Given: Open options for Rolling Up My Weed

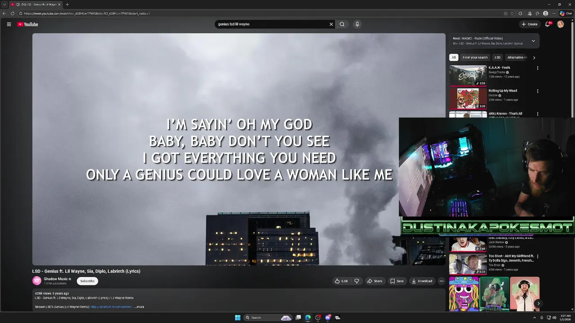Looking at the screenshot, I should 537,91.
